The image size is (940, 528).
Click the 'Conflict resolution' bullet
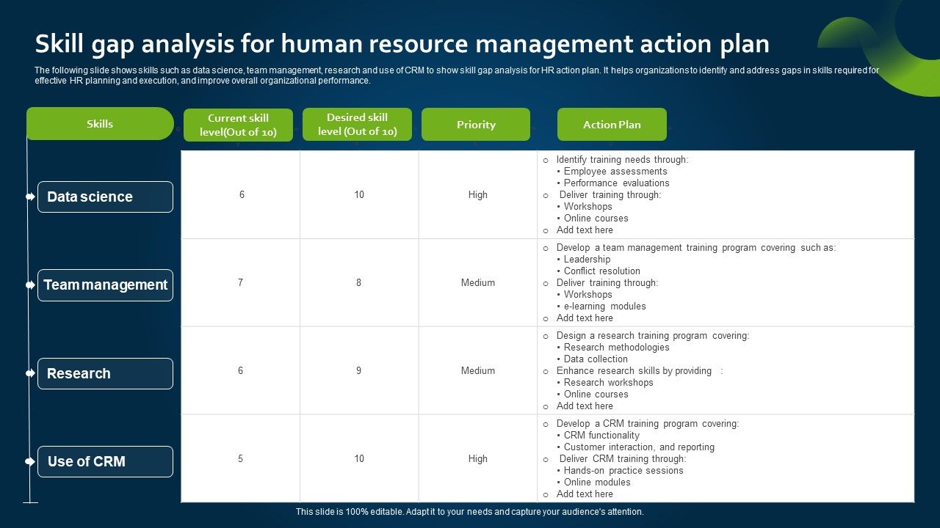tap(601, 271)
